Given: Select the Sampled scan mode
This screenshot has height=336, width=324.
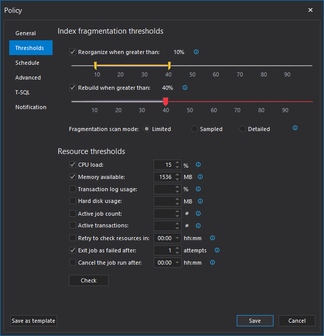Looking at the screenshot, I should [194, 129].
